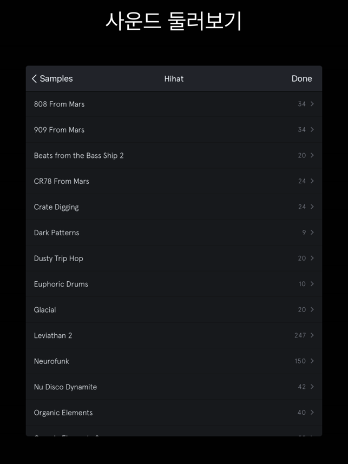Click the chevron next to Leviathan 2
This screenshot has width=348, height=464.
click(x=312, y=335)
